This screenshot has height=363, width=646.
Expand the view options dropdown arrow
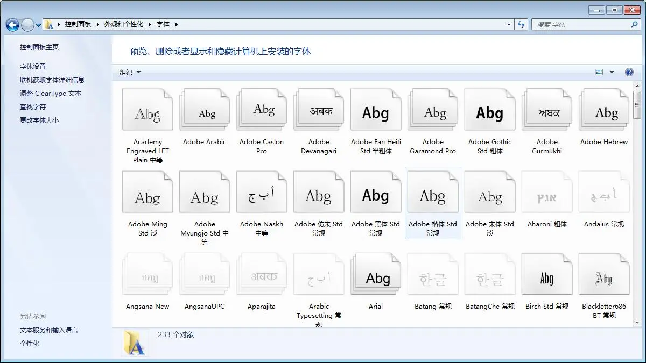click(612, 72)
